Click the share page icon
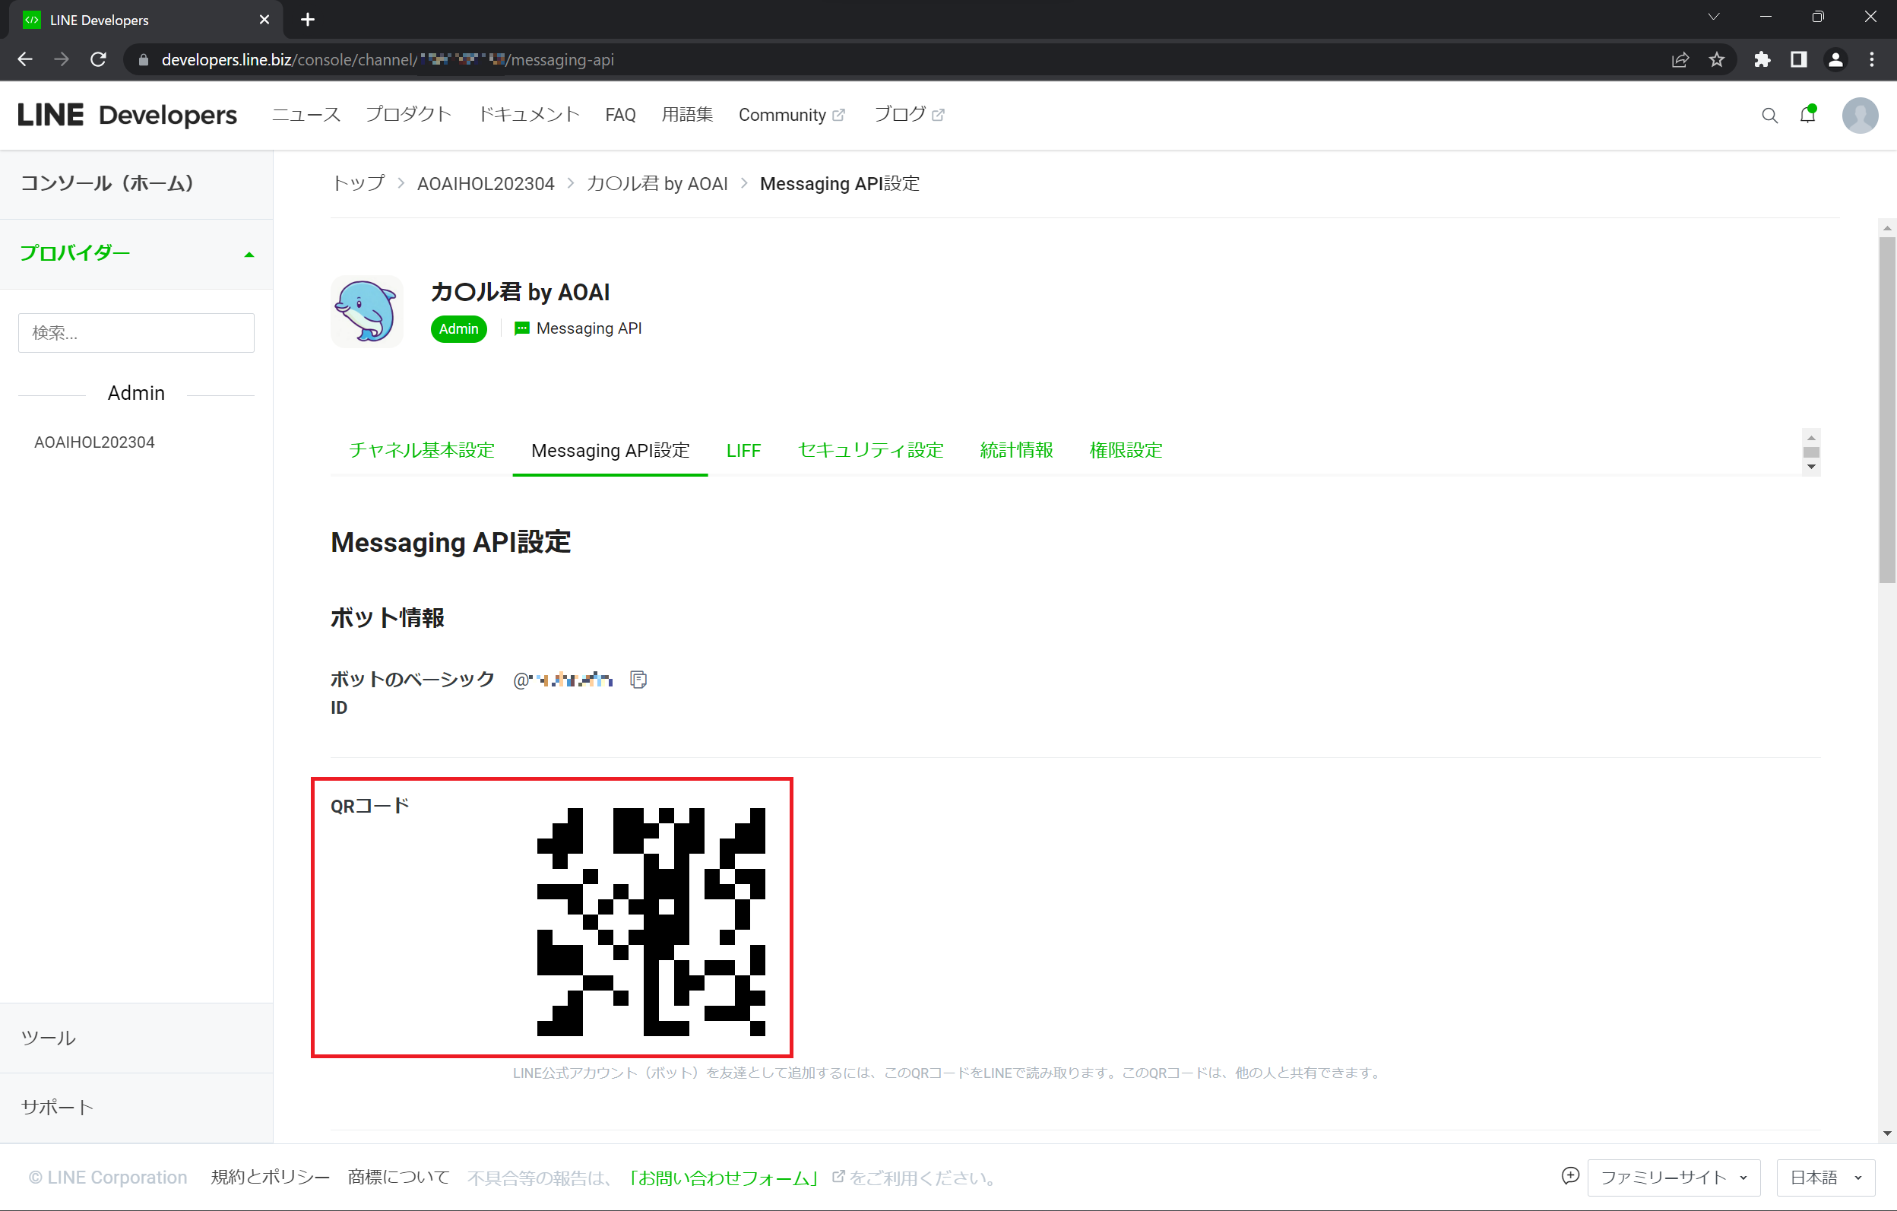Viewport: 1897px width, 1211px height. 1680,60
